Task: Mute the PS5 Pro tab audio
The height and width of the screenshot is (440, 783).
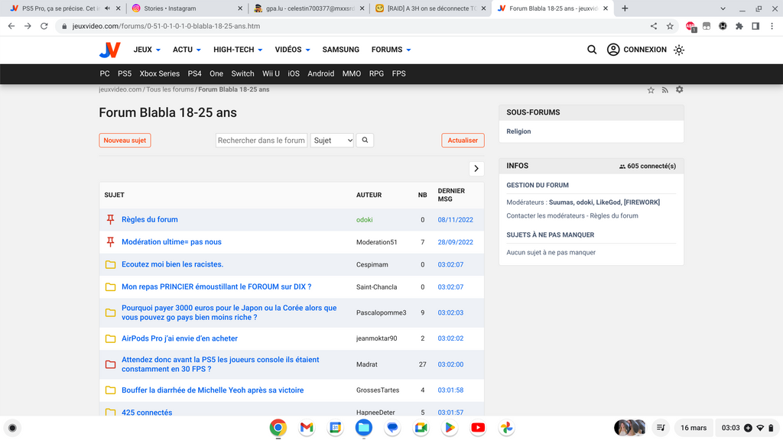Action: click(107, 8)
